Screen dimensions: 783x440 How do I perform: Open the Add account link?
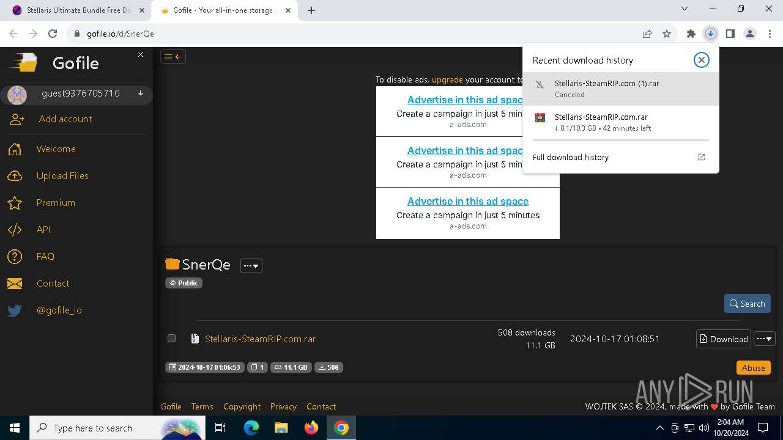tap(65, 119)
